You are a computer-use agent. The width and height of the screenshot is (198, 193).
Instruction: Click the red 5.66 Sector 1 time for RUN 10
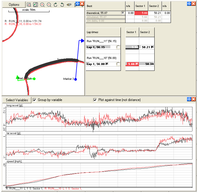[x=132, y=64]
